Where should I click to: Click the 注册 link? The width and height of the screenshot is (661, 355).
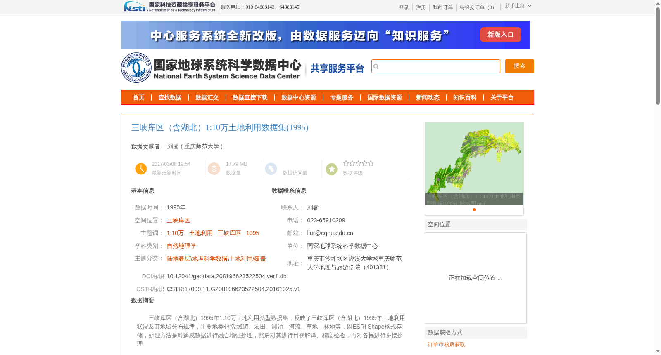coord(421,7)
